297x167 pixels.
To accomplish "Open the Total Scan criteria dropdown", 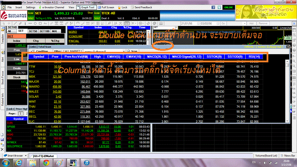I will [124, 51].
